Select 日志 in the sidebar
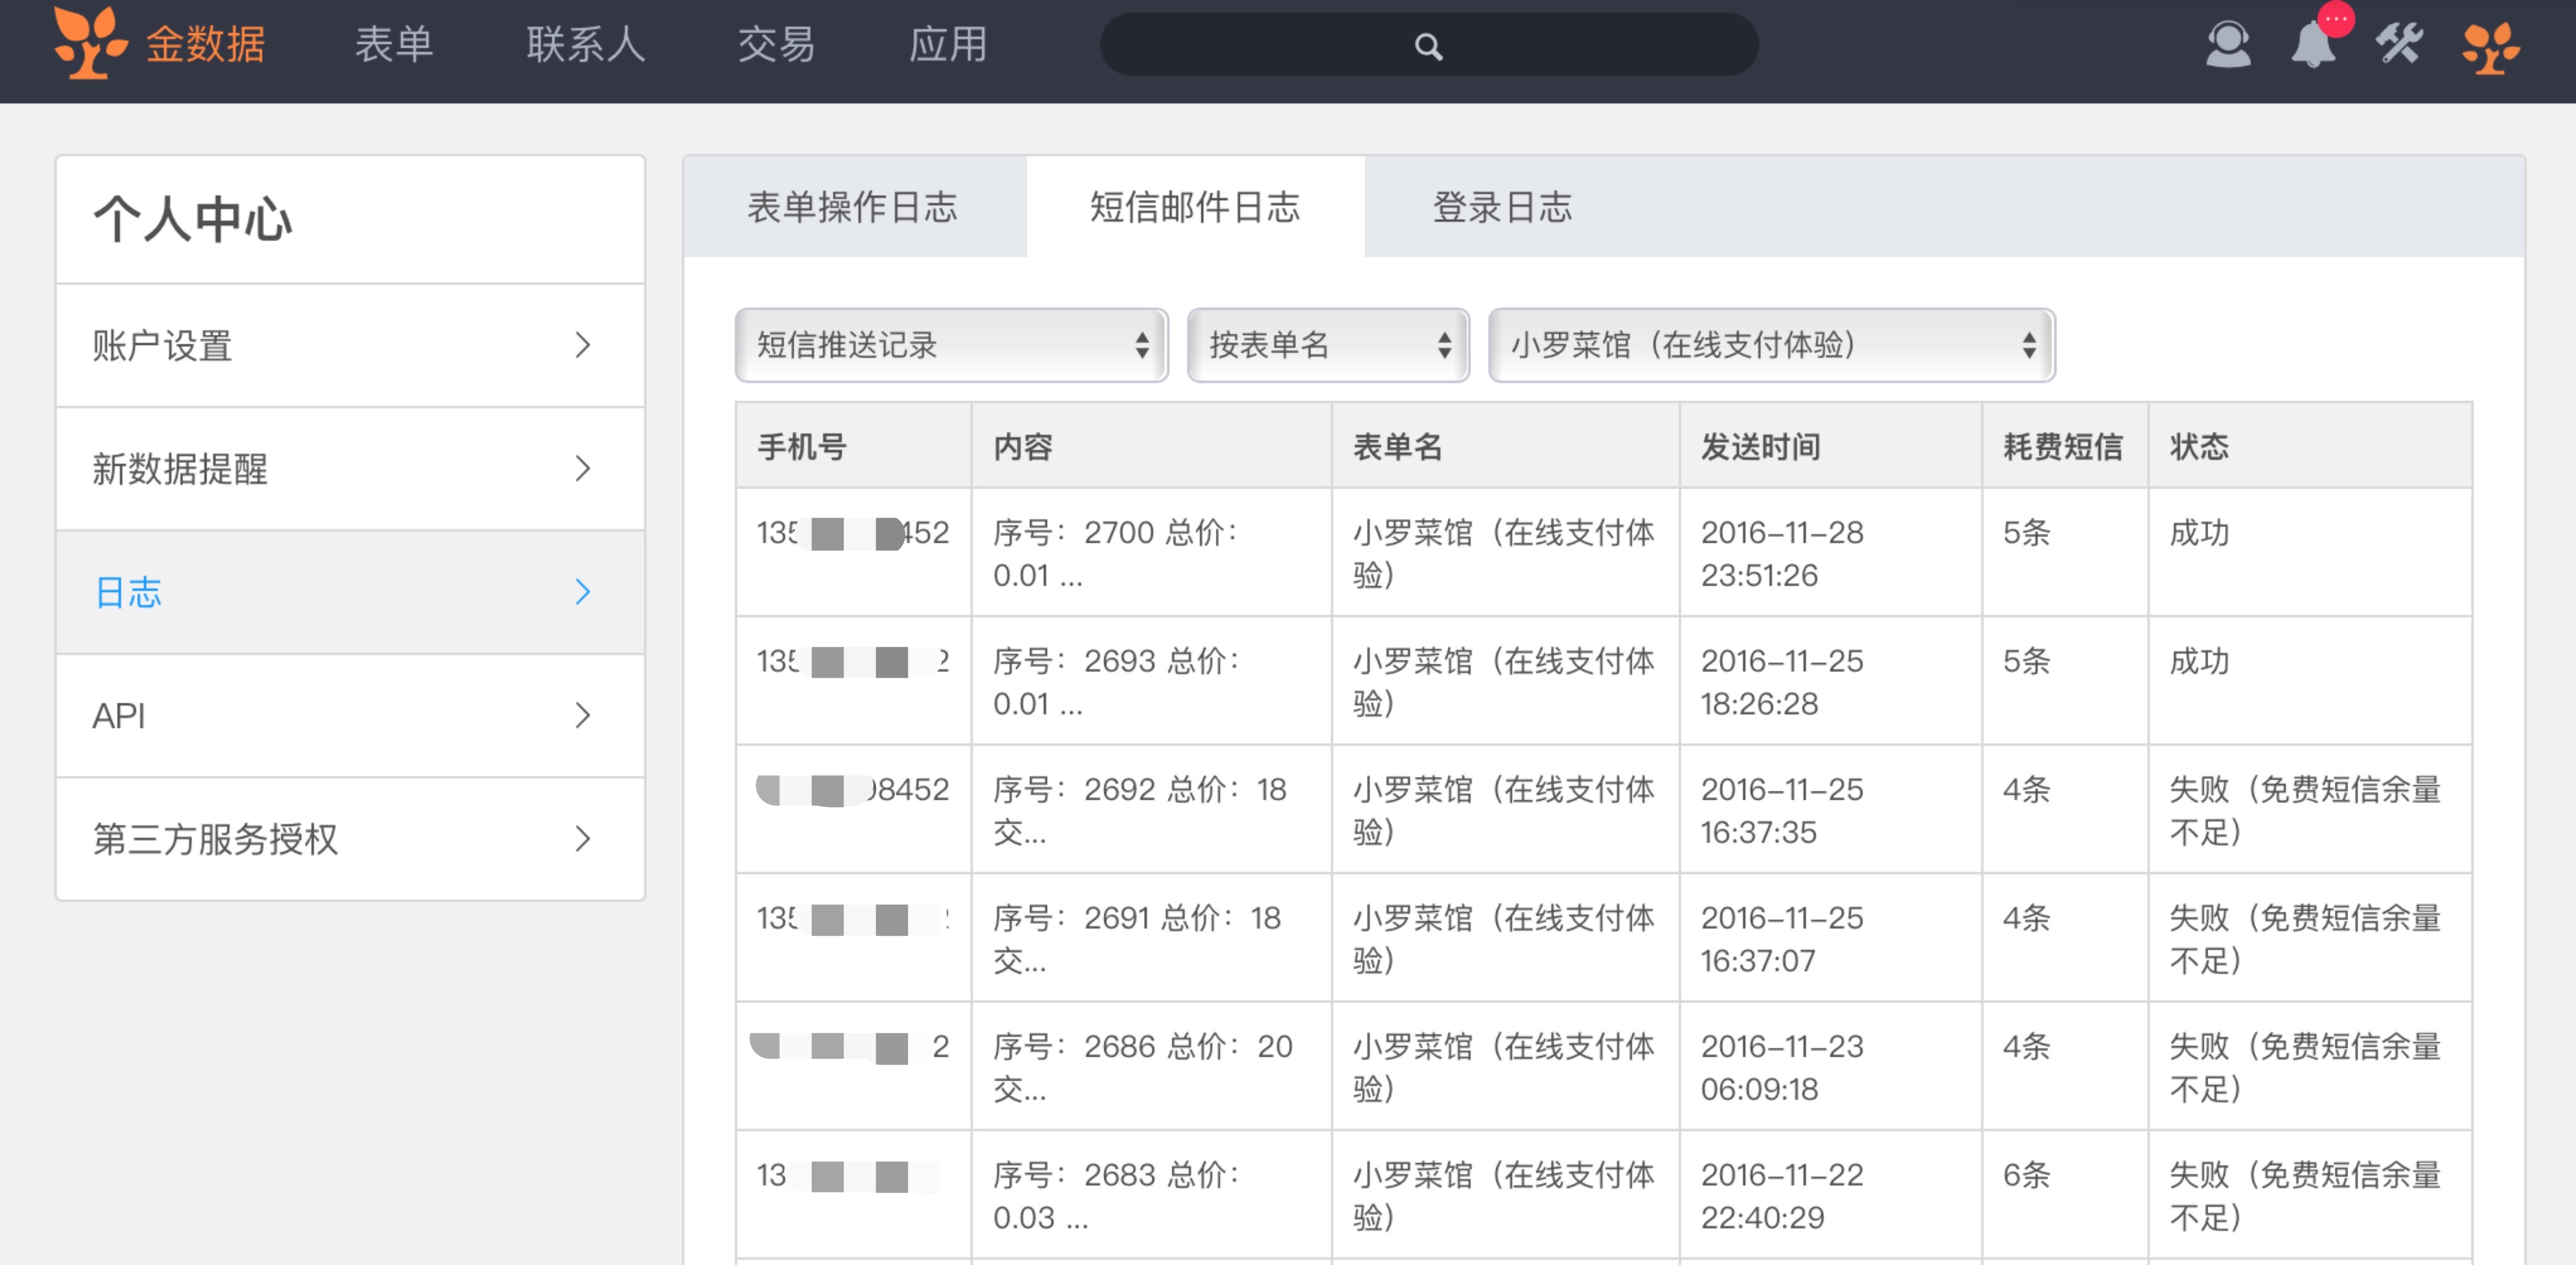This screenshot has height=1265, width=2576. click(350, 592)
